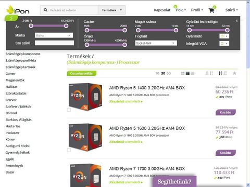Open Számítógép periféria category
Viewport: 250px width, 187px height.
[x=21, y=60]
